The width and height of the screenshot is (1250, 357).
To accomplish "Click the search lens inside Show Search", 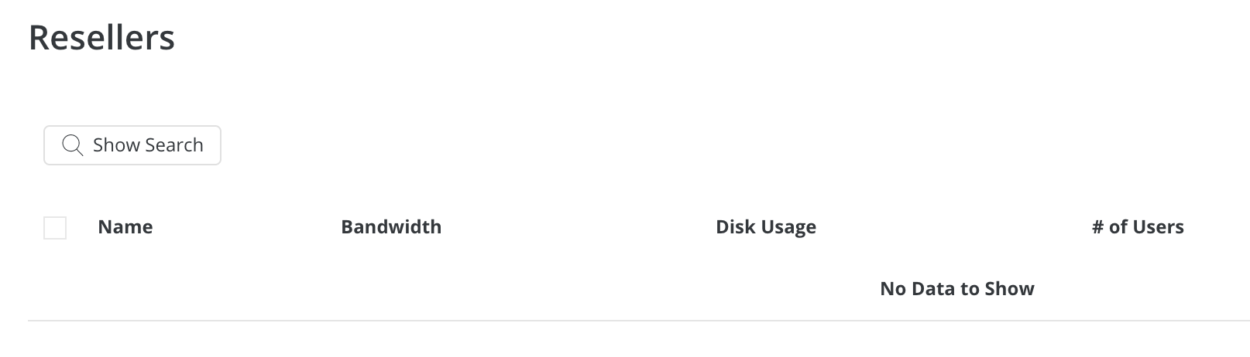I will coord(72,145).
